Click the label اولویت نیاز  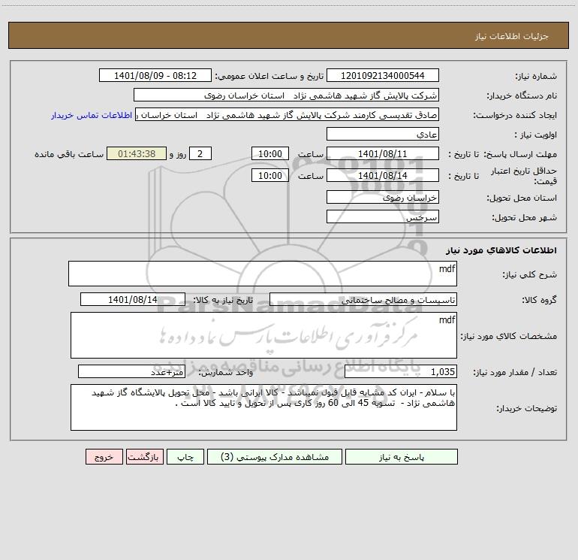point(536,135)
